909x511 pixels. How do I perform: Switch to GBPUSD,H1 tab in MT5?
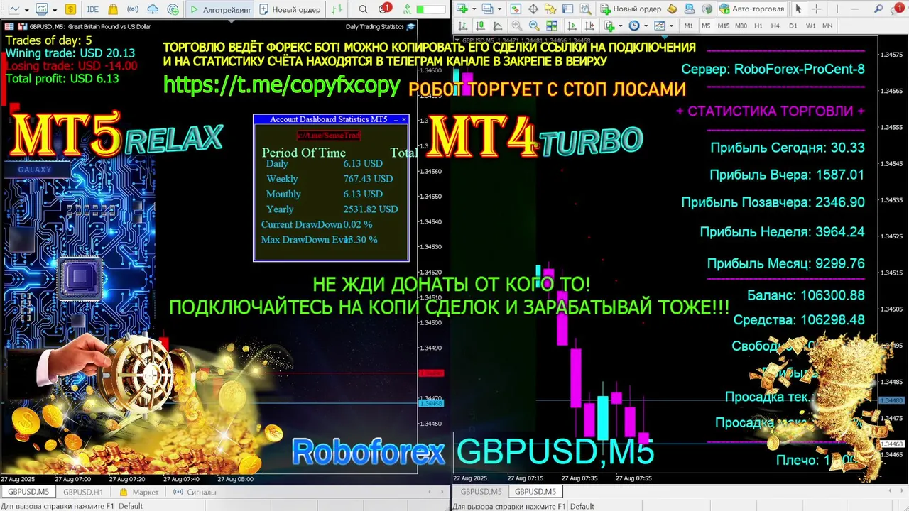tap(83, 492)
